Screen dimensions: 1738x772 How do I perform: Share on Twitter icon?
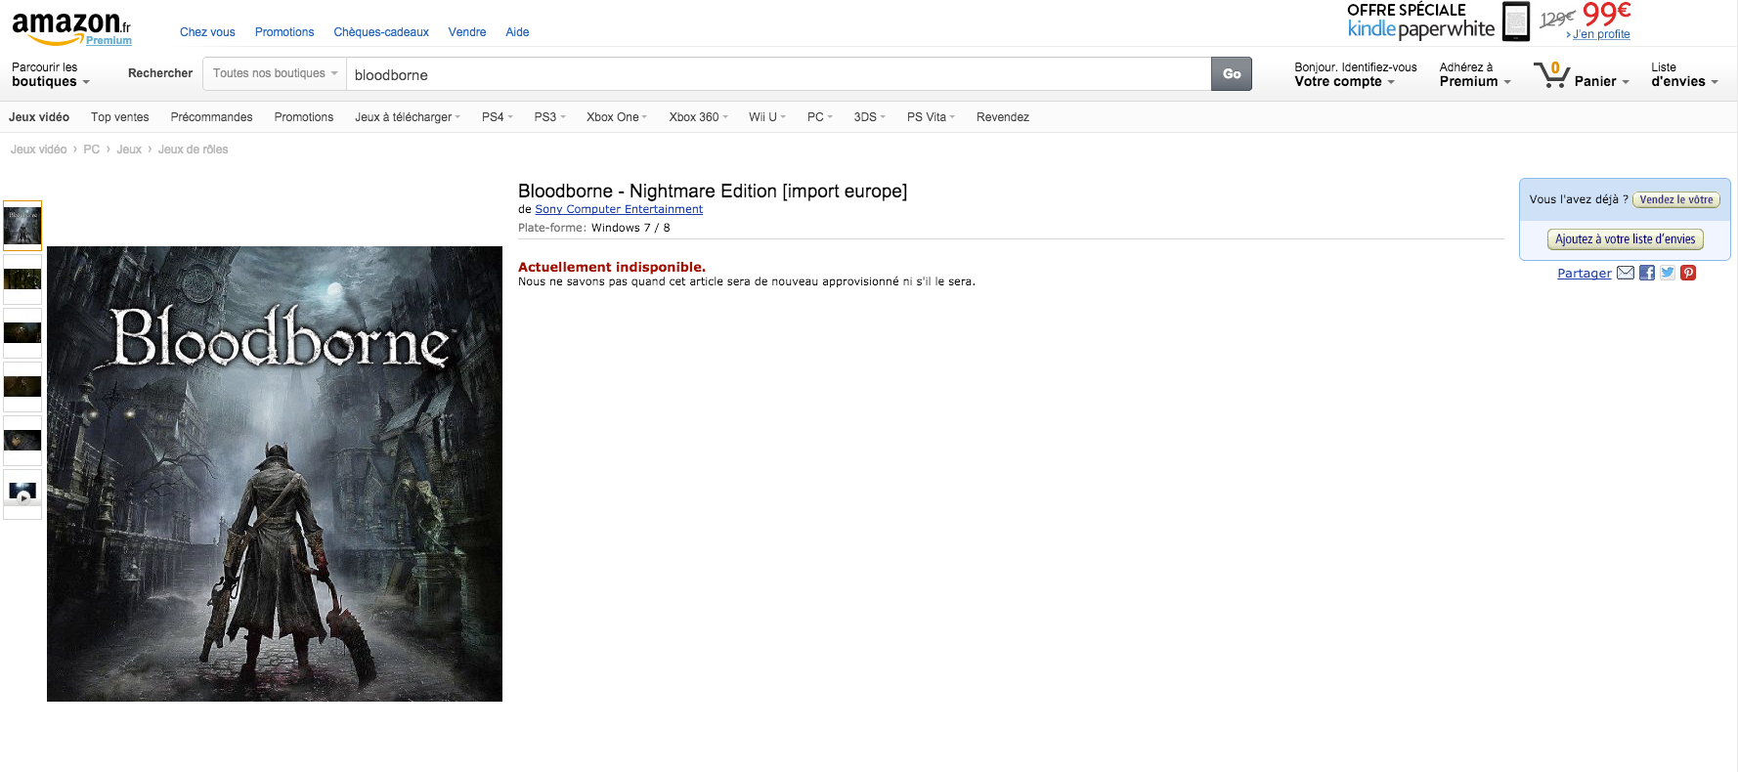point(1668,273)
